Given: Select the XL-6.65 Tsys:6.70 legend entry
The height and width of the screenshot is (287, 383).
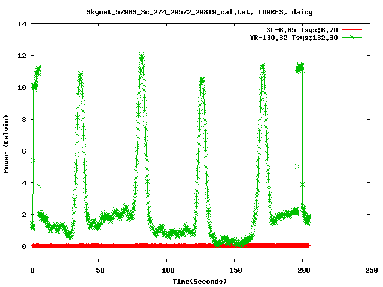Looking at the screenshot, I should 302,30.
